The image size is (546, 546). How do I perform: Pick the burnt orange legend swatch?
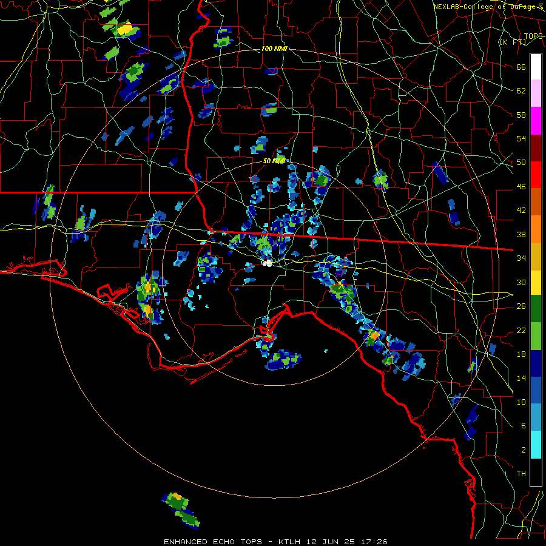pyautogui.click(x=536, y=201)
